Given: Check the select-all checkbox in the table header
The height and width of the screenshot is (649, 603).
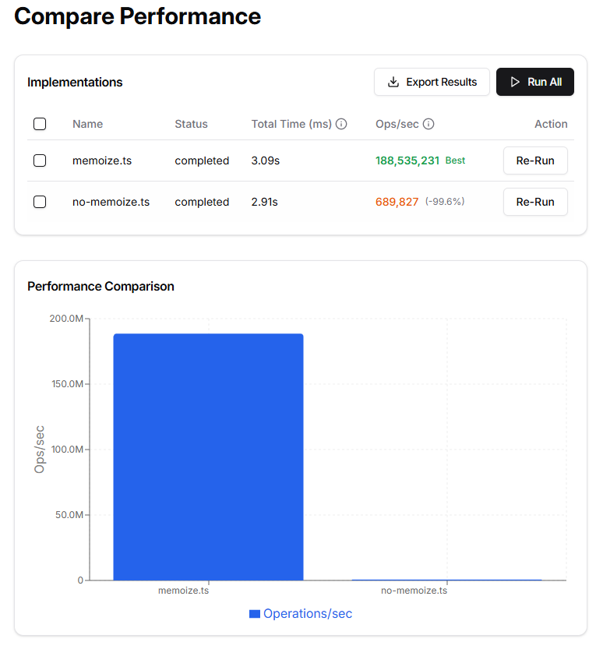Looking at the screenshot, I should 39,123.
